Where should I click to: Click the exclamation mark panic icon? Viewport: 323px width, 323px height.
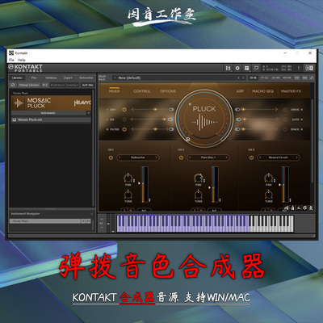coord(299,69)
